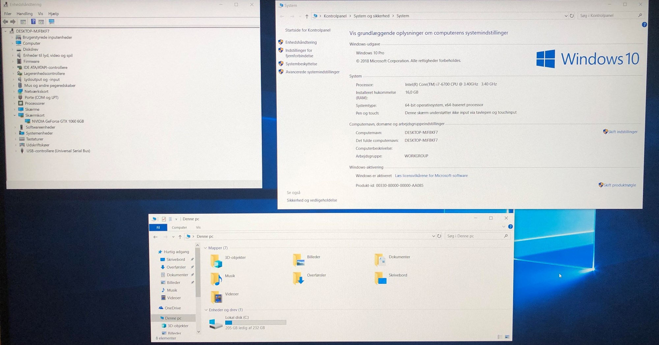This screenshot has height=345, width=659.
Task: Click the Processorer icon in device tree
Action: pyautogui.click(x=21, y=103)
